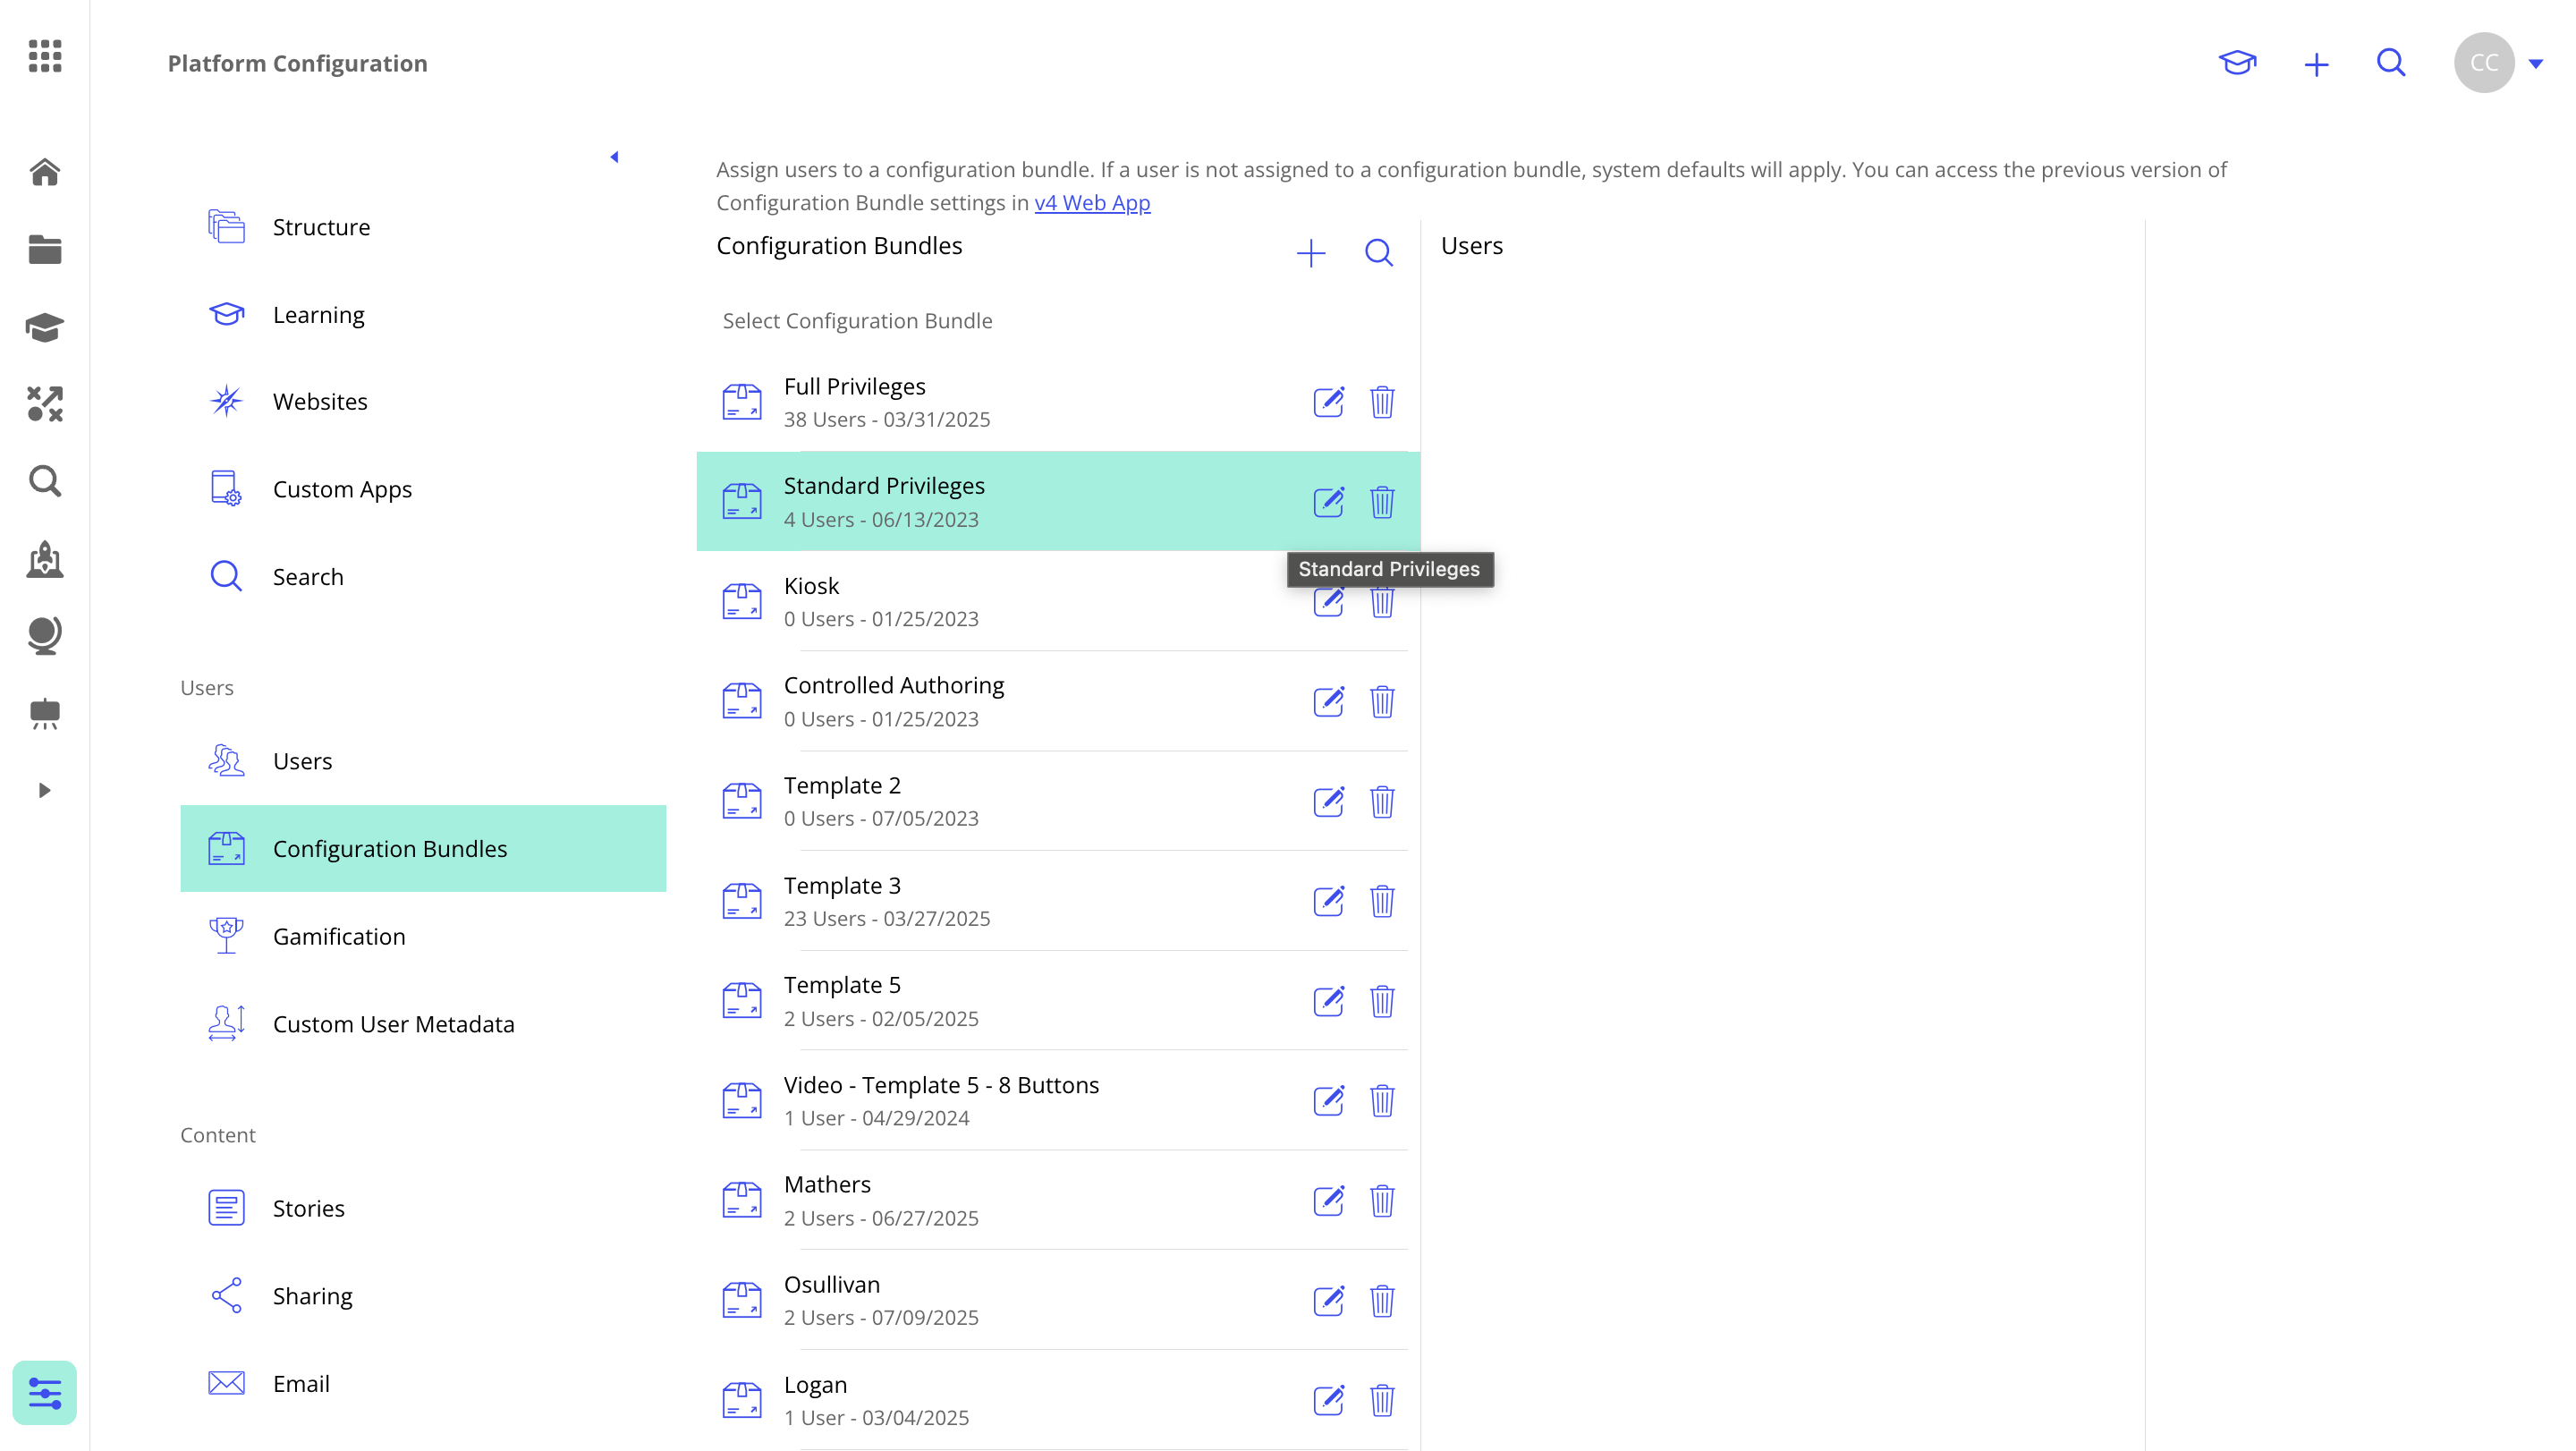Add a new configuration bundle with plus button

1311,253
